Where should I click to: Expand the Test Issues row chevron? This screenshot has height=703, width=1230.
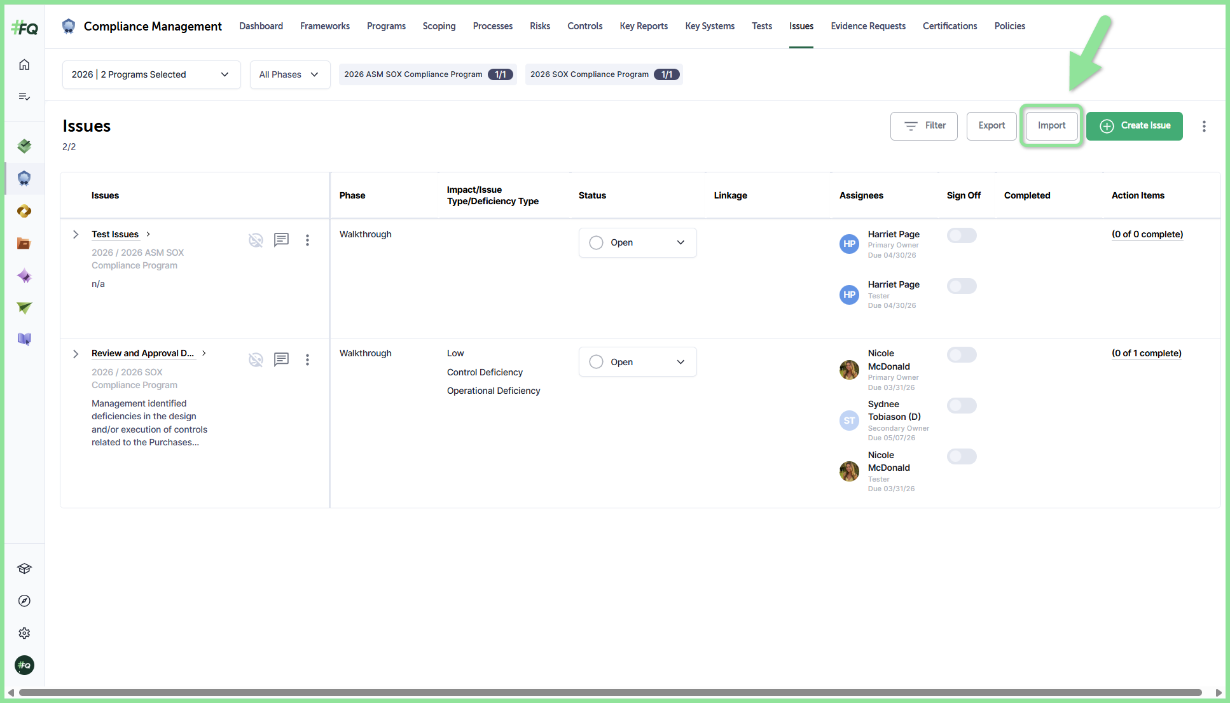coord(76,234)
